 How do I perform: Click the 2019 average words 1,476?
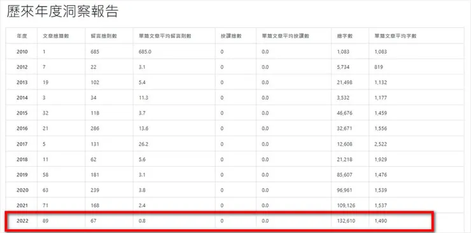(381, 174)
